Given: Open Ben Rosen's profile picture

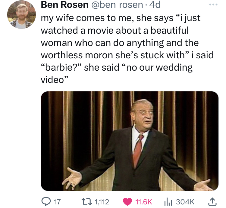Looking at the screenshot, I should (21, 15).
